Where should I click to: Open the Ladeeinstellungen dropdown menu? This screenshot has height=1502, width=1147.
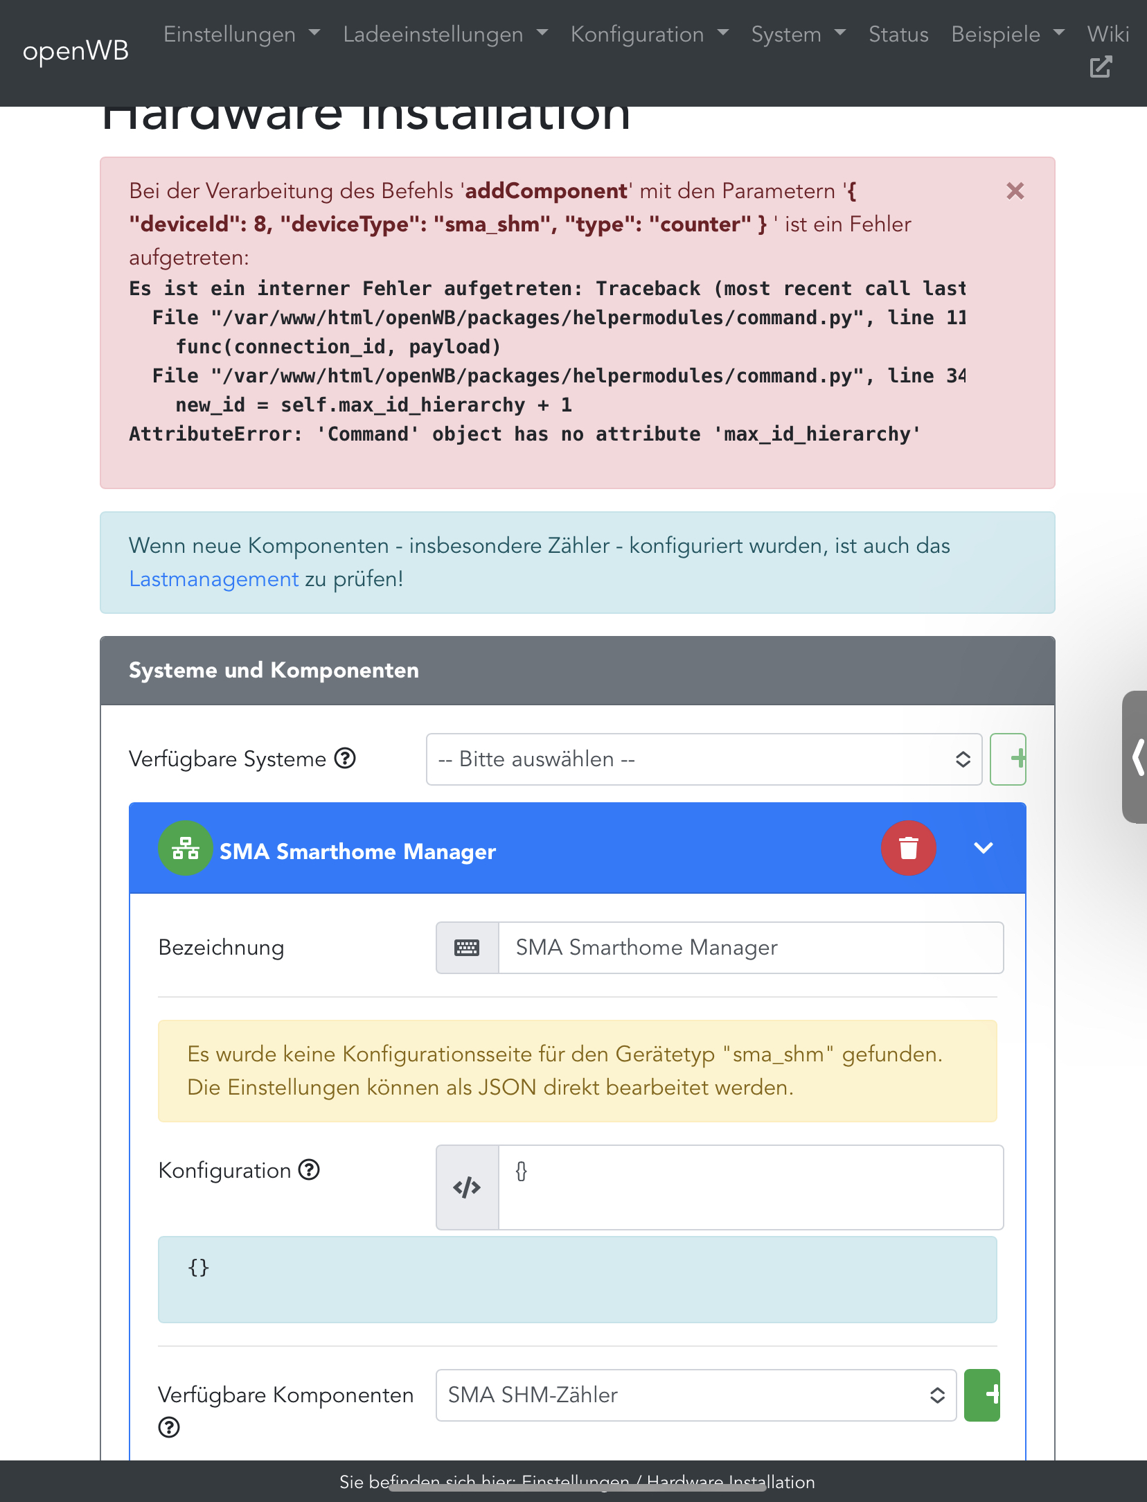click(445, 34)
